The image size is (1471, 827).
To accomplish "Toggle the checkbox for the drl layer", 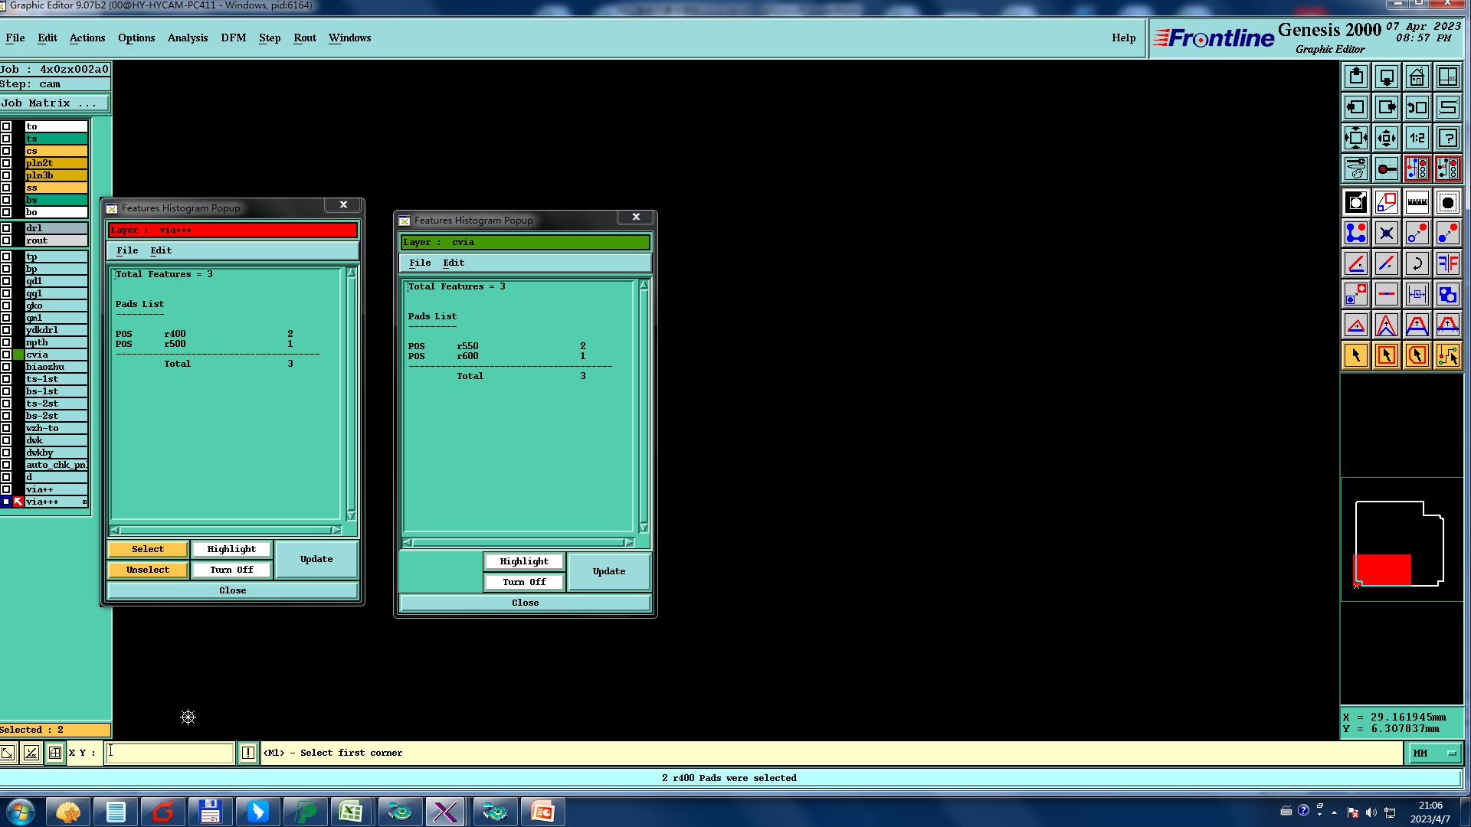I will coord(6,228).
